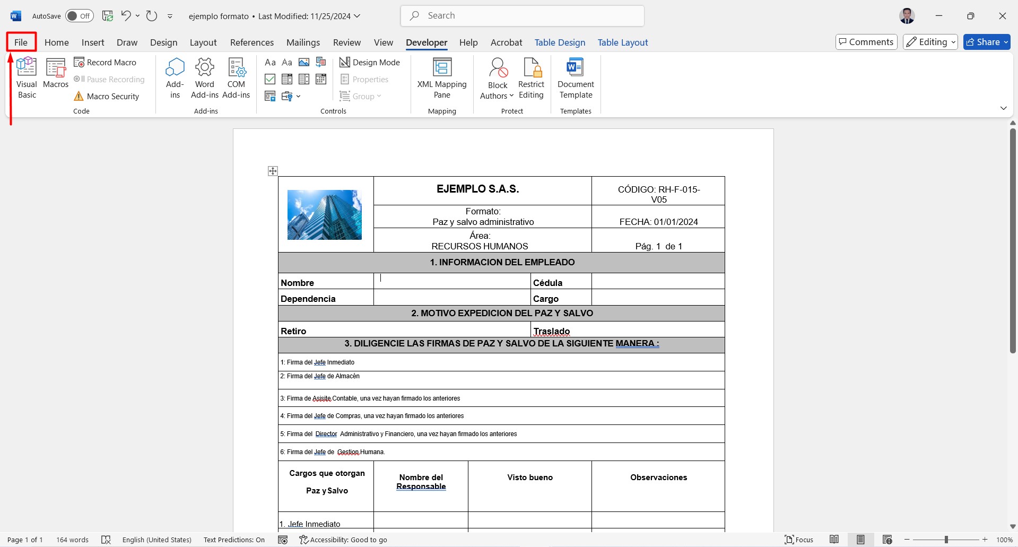Image resolution: width=1018 pixels, height=547 pixels.
Task: Collapse the ribbon with the chevron
Action: pyautogui.click(x=1003, y=108)
